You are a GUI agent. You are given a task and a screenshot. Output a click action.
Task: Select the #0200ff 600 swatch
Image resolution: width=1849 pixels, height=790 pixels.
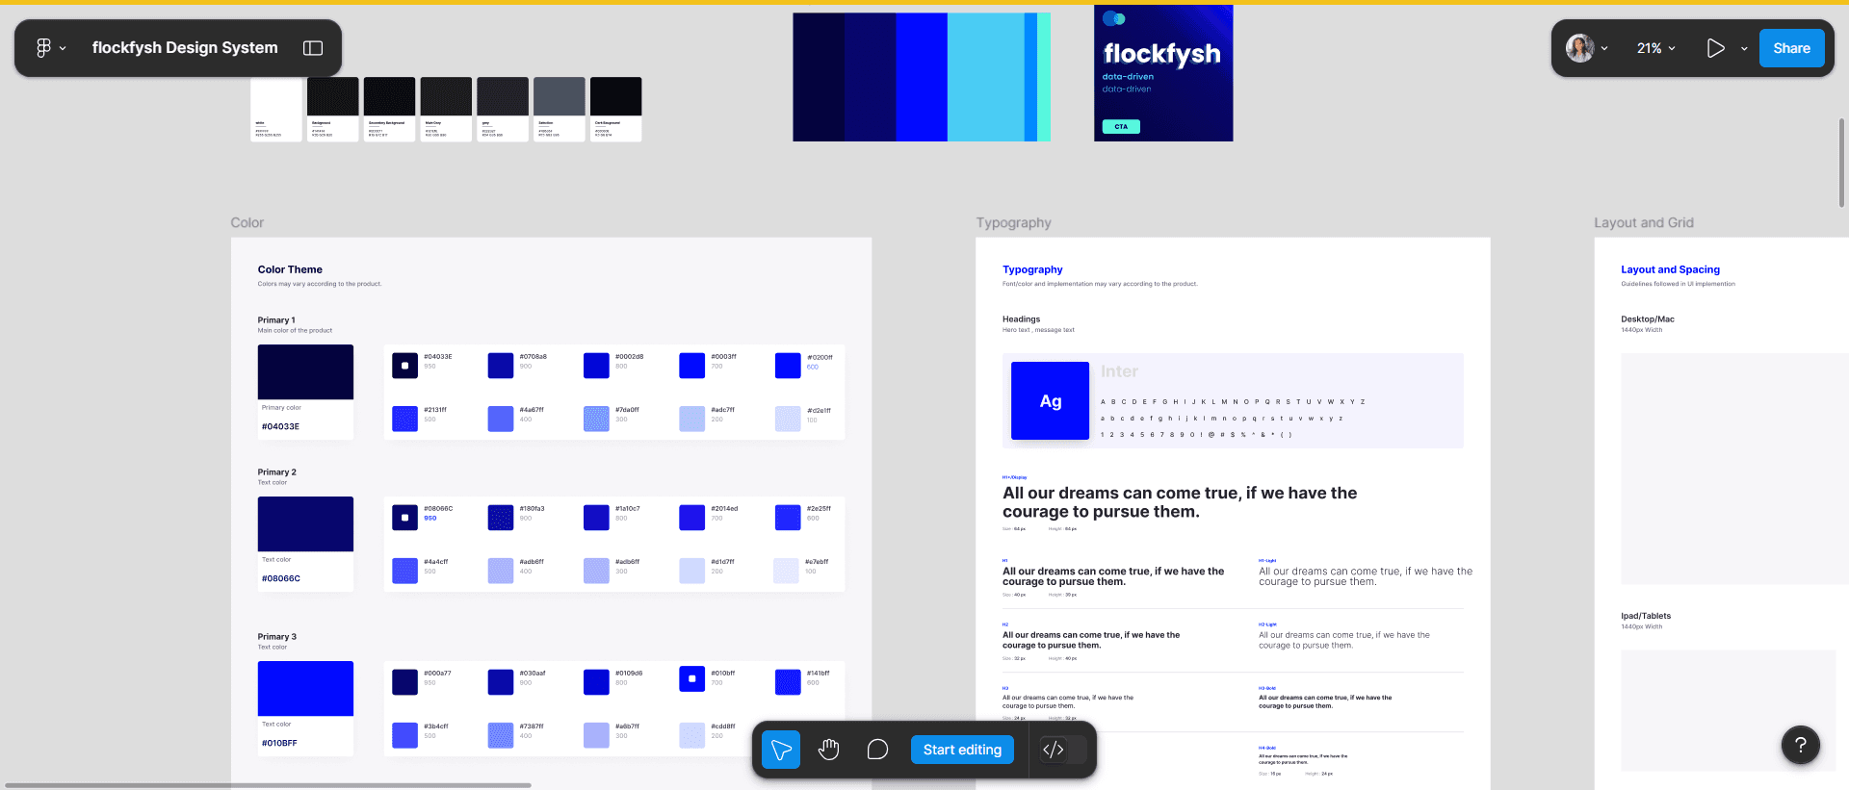[788, 366]
